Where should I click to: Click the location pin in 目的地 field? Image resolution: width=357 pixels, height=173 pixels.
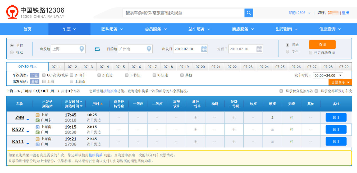coord(149,49)
